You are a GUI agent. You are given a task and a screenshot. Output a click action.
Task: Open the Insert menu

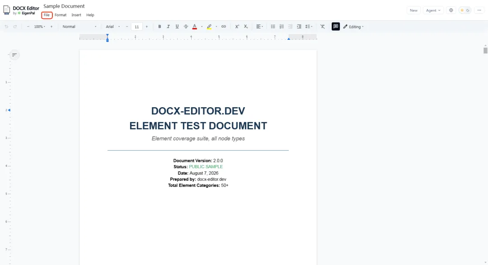(x=76, y=15)
